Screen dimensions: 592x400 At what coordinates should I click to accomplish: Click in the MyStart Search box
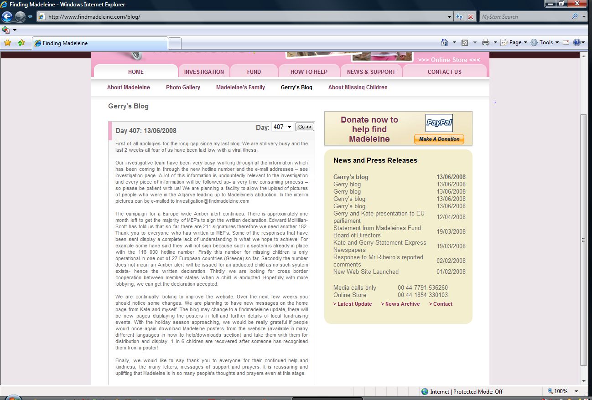[524, 17]
